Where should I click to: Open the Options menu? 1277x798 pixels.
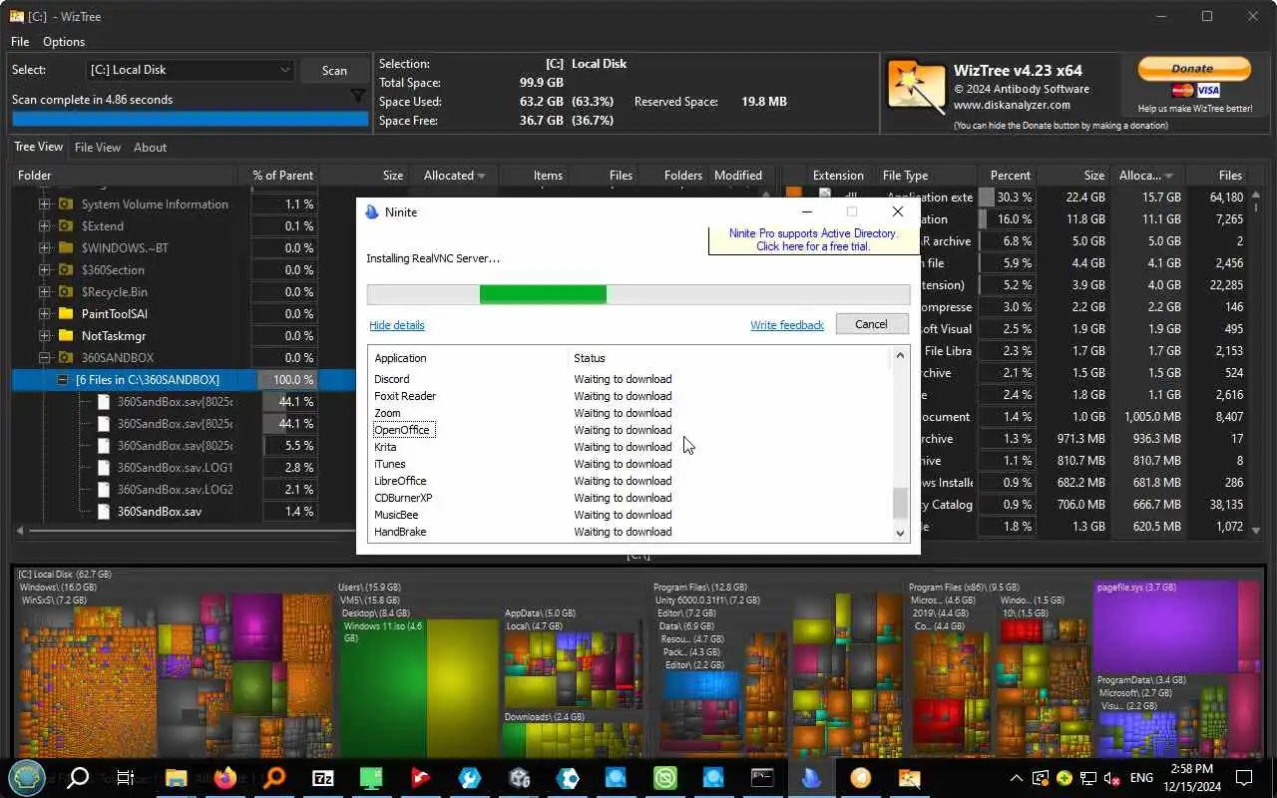point(64,42)
